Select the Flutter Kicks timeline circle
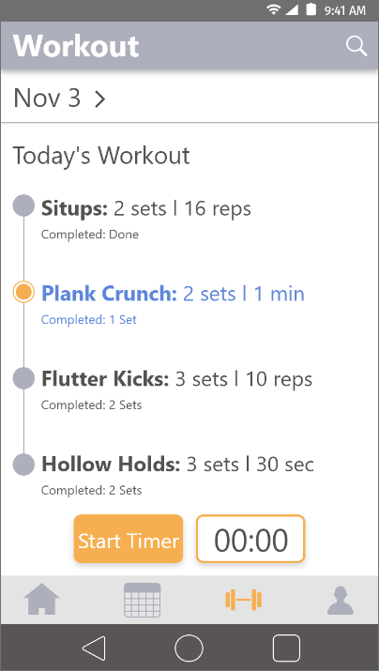379x671 pixels. coord(23,378)
